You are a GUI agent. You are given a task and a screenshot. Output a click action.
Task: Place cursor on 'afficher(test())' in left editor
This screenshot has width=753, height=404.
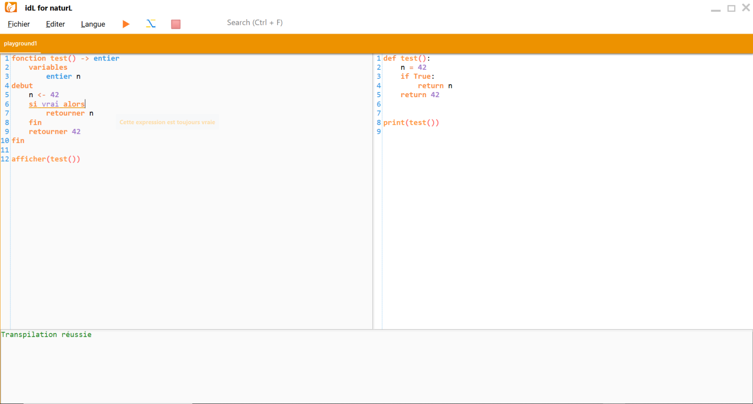coord(46,159)
